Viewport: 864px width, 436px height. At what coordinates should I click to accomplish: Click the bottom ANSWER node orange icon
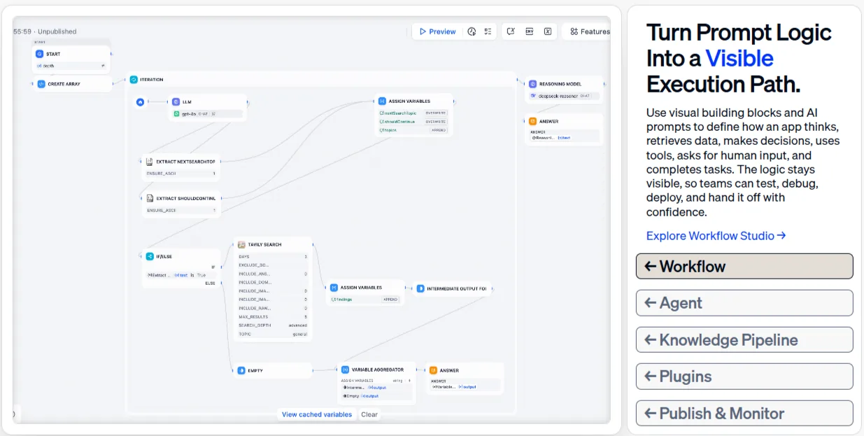pyautogui.click(x=433, y=370)
